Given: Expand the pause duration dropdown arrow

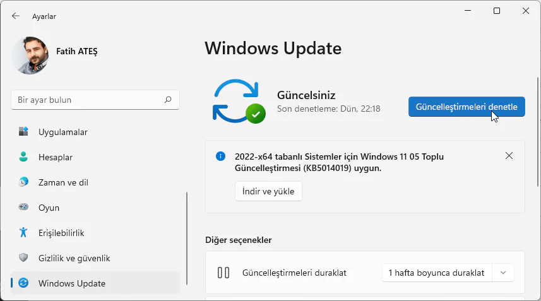Looking at the screenshot, I should click(x=503, y=273).
